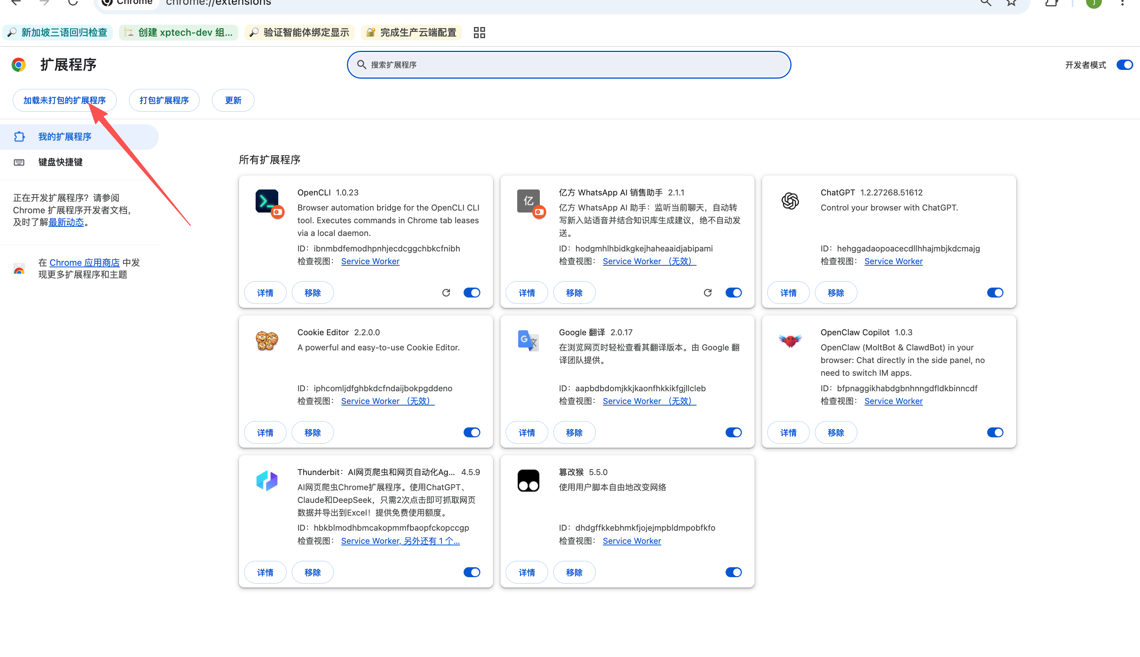Click the browser back arrow
The image size is (1140, 657).
[16, 2]
